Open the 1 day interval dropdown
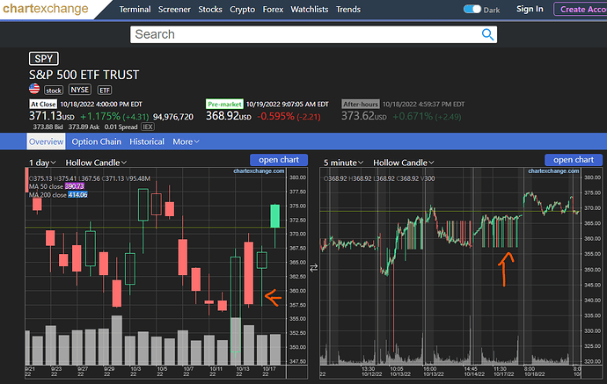607x384 pixels. pos(42,163)
